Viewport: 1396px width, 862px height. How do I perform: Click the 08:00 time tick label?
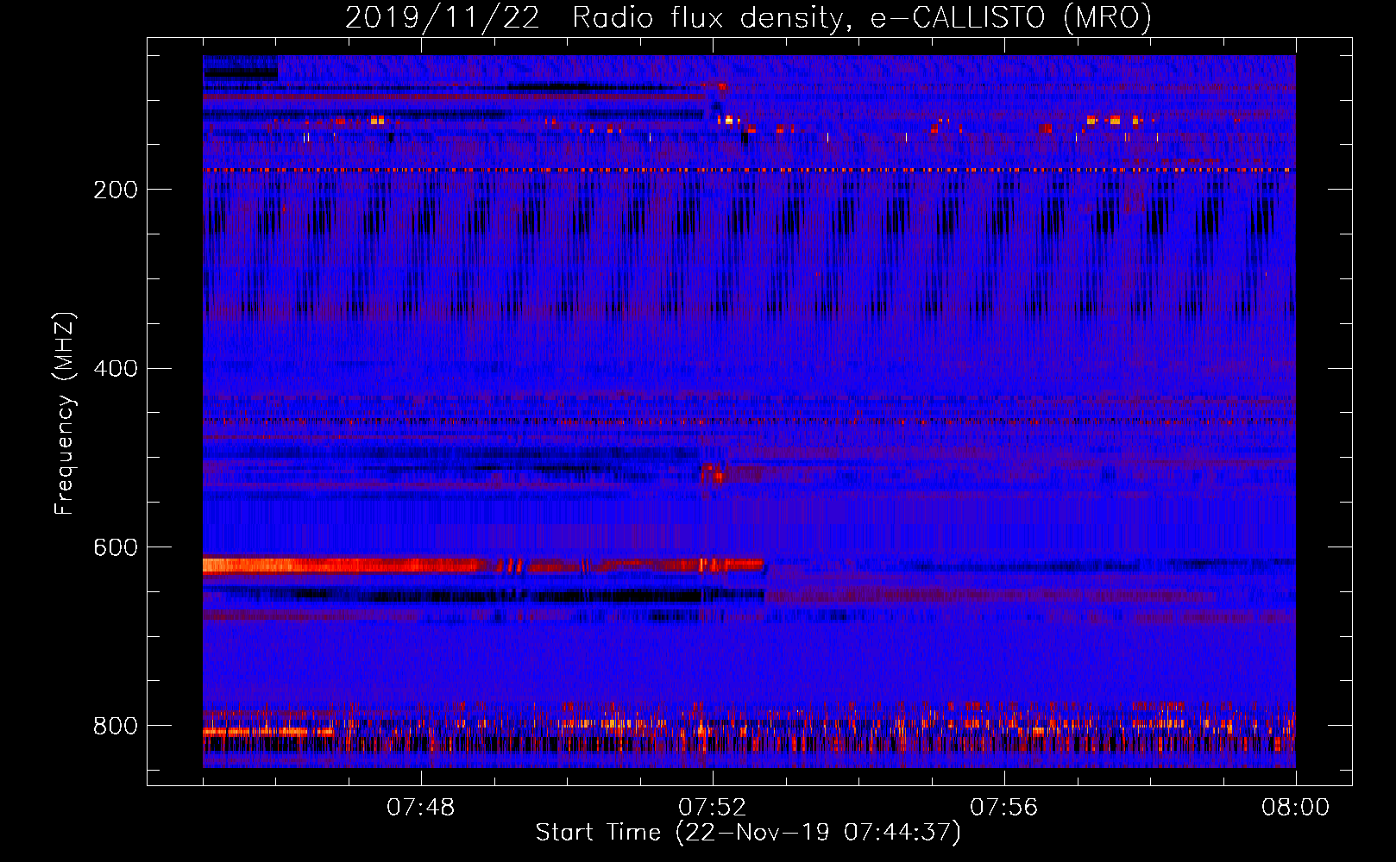coord(1296,808)
